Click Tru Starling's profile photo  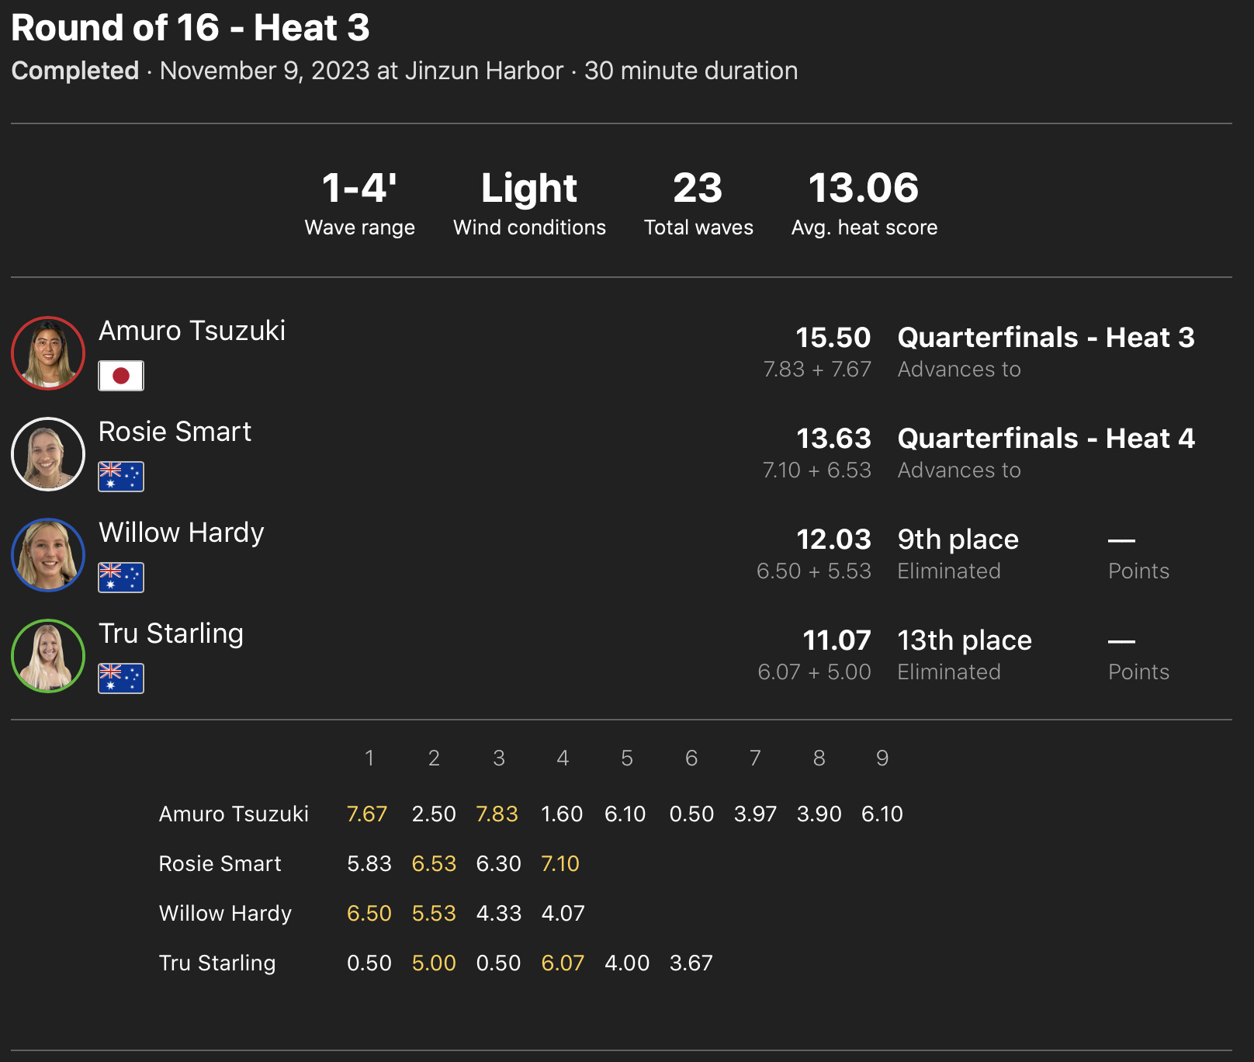click(48, 656)
